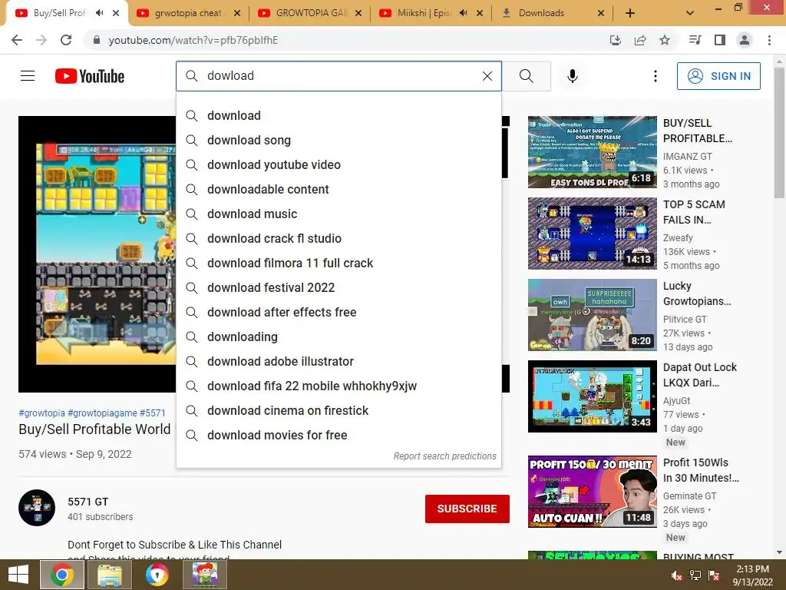Click the search input field

point(339,76)
